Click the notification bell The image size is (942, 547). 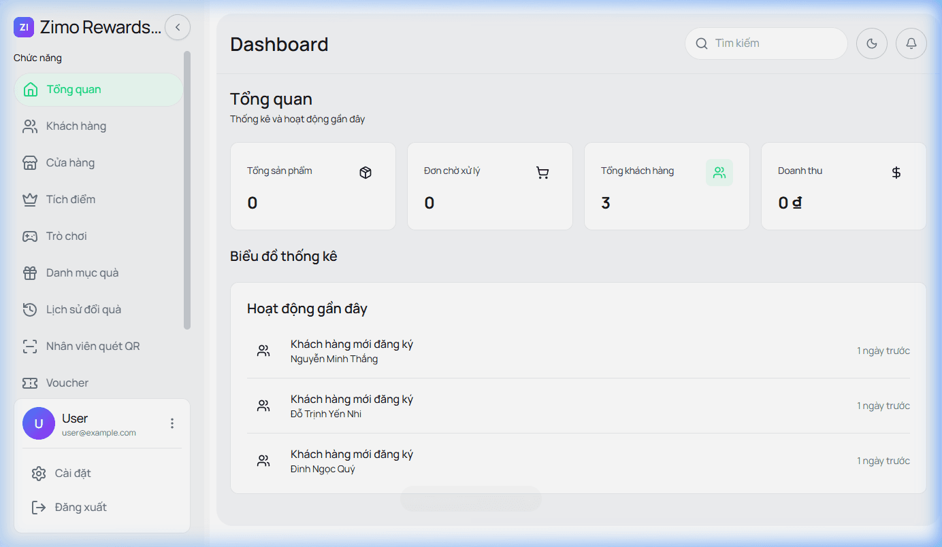pyautogui.click(x=911, y=43)
